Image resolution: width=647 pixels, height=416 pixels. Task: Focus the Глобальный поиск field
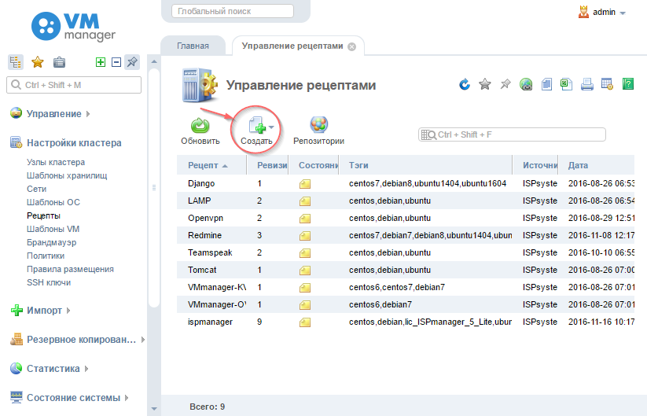(233, 11)
